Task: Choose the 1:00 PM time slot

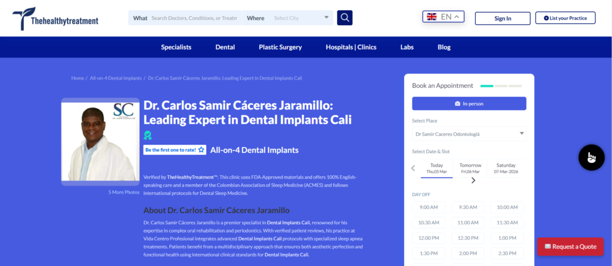Action: [x=507, y=238]
